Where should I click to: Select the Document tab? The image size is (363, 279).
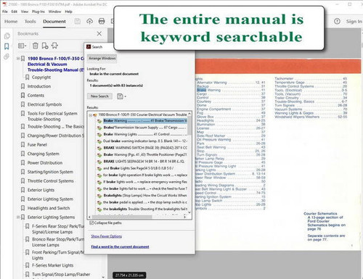54,22
